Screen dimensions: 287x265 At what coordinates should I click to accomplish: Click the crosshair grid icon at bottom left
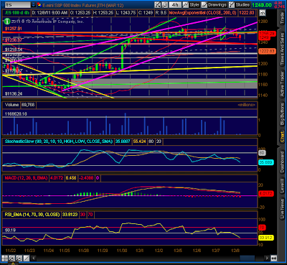pyautogui.click(x=4, y=259)
